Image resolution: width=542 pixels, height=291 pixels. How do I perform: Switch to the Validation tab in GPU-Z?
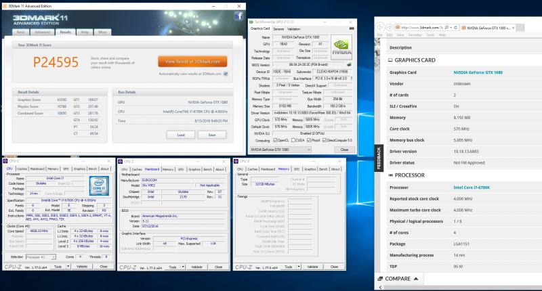pos(294,29)
